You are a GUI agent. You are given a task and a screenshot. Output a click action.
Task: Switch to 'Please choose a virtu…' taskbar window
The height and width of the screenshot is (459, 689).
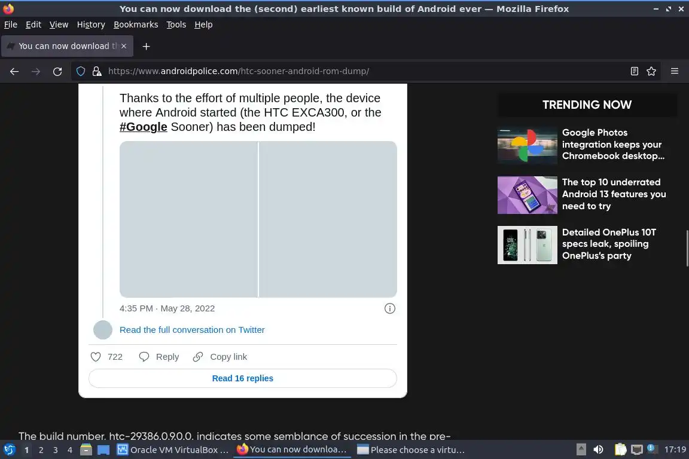coord(411,450)
